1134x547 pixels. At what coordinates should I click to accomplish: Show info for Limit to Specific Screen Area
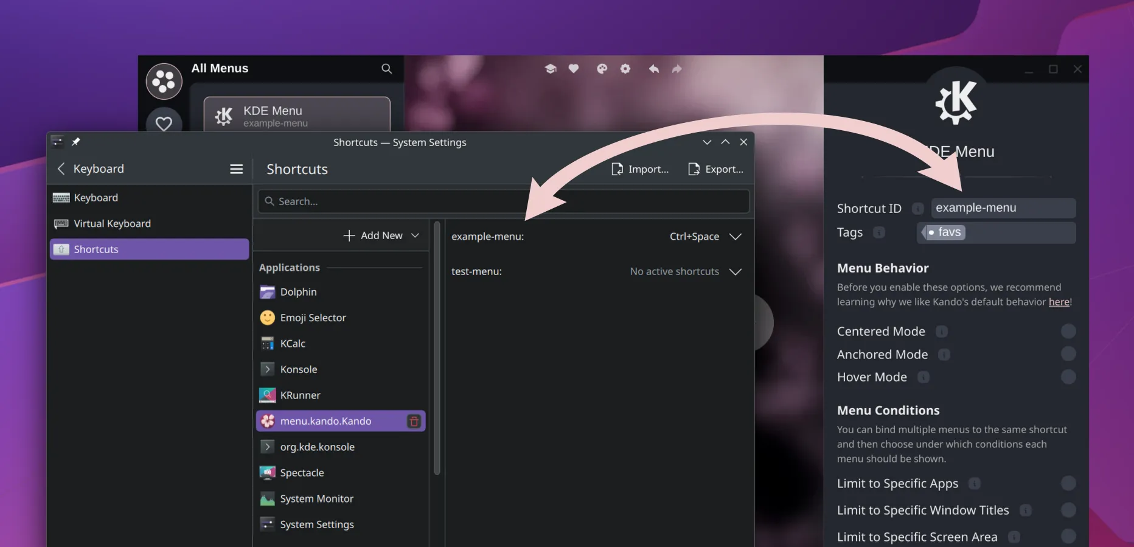[1014, 537]
